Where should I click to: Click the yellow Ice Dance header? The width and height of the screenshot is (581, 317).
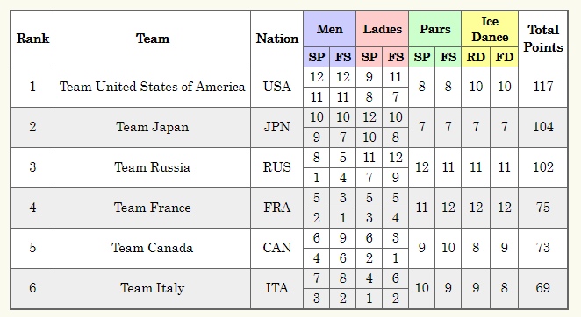(x=490, y=29)
